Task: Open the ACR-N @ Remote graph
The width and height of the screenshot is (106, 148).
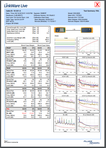Action: (88, 104)
